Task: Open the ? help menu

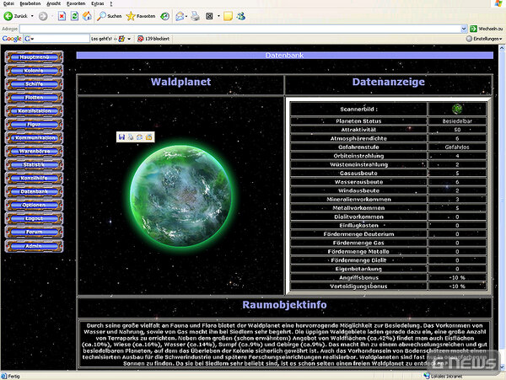Action: coord(111,3)
